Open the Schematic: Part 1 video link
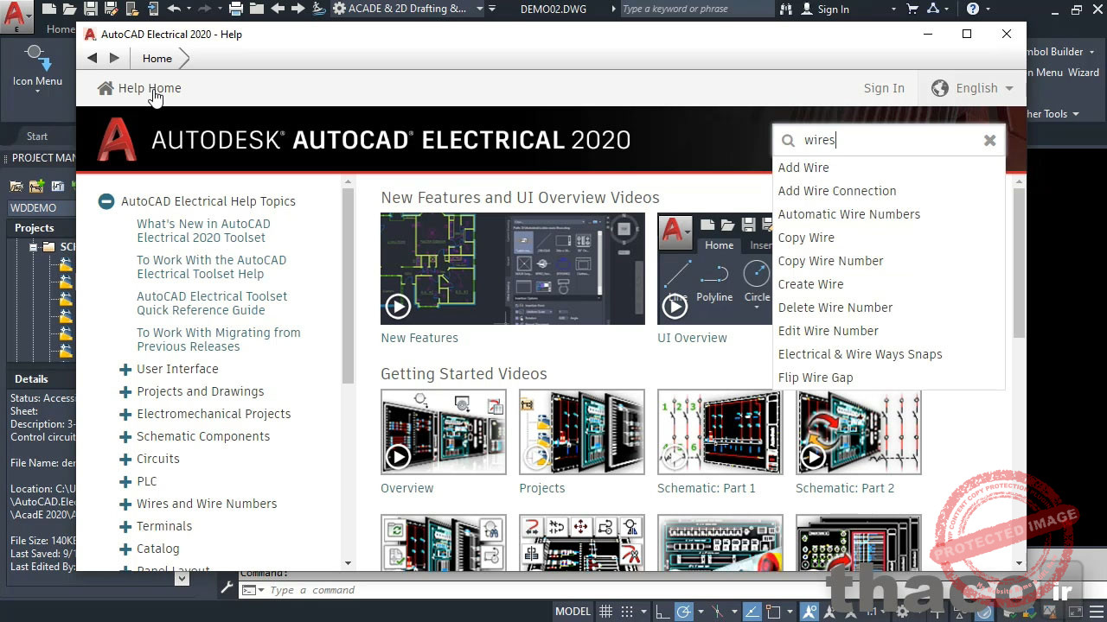This screenshot has width=1107, height=622. pyautogui.click(x=707, y=488)
